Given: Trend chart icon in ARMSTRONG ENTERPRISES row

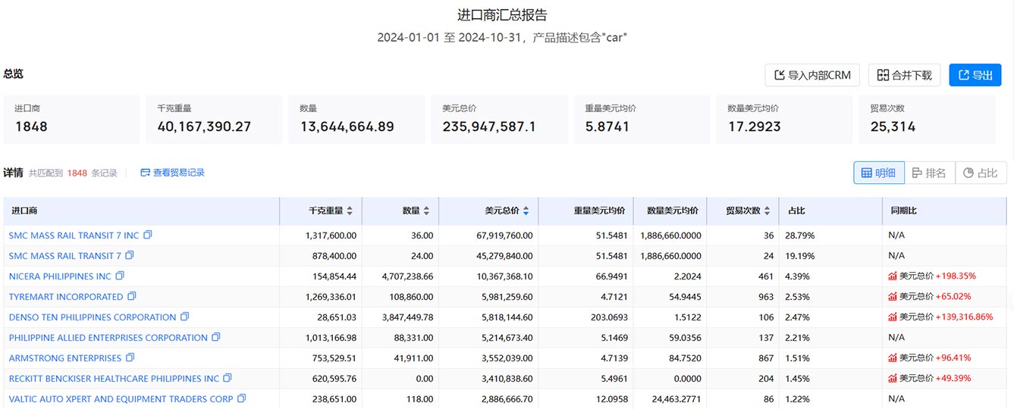Looking at the screenshot, I should coord(893,357).
